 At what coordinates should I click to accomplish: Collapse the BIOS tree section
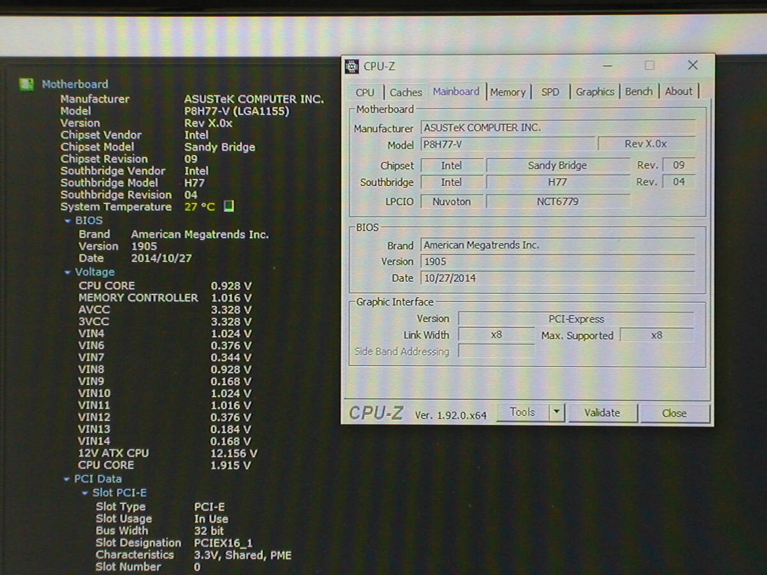68,220
